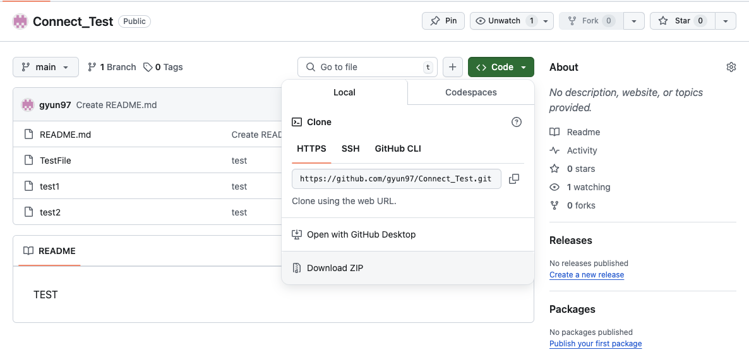Click the eye icon beside 1 watching
Screen dimensions: 749x364
coord(554,187)
